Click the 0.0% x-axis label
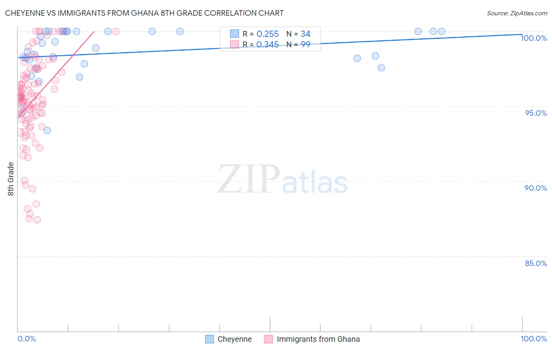Image resolution: width=552 pixels, height=350 pixels. [x=27, y=339]
